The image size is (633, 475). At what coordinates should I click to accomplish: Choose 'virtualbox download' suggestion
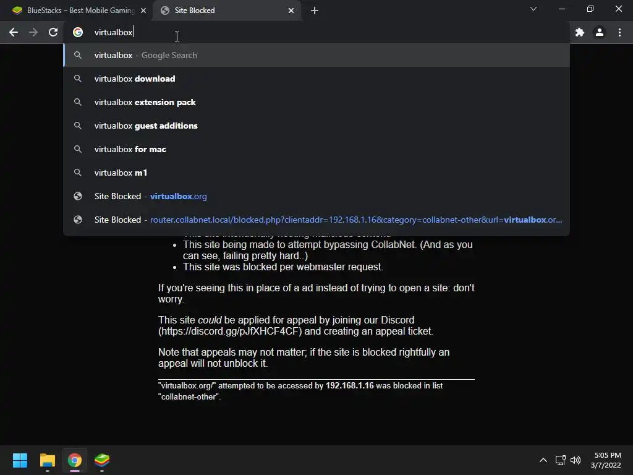pos(316,79)
